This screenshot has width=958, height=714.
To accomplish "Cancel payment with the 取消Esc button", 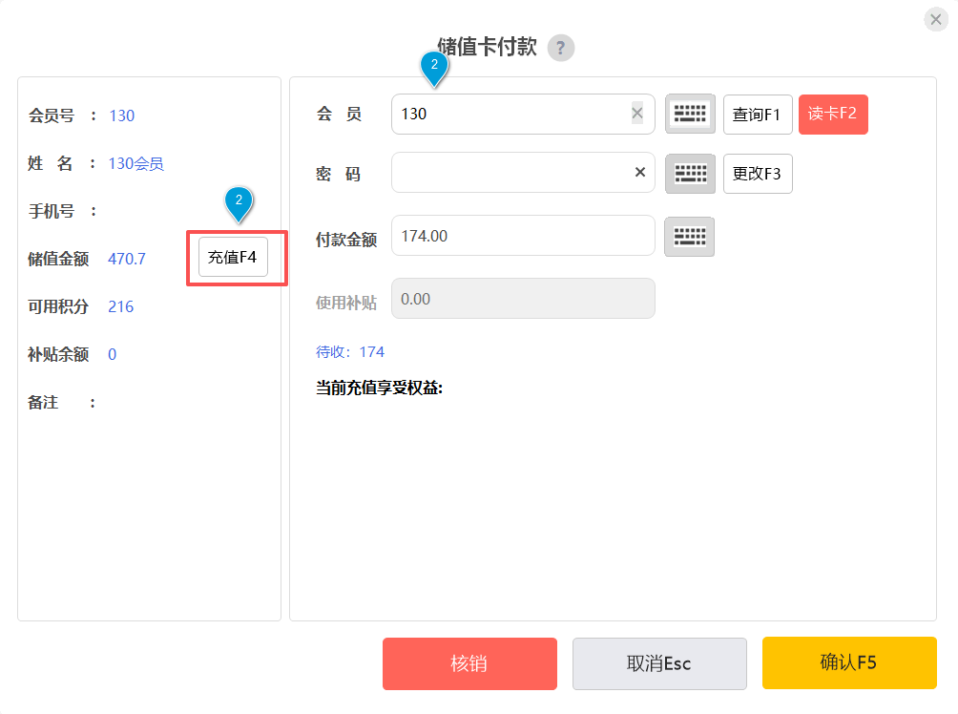I will click(659, 663).
